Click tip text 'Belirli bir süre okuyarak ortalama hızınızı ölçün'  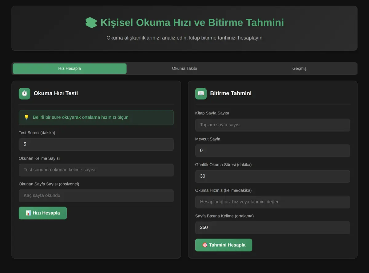(81, 117)
